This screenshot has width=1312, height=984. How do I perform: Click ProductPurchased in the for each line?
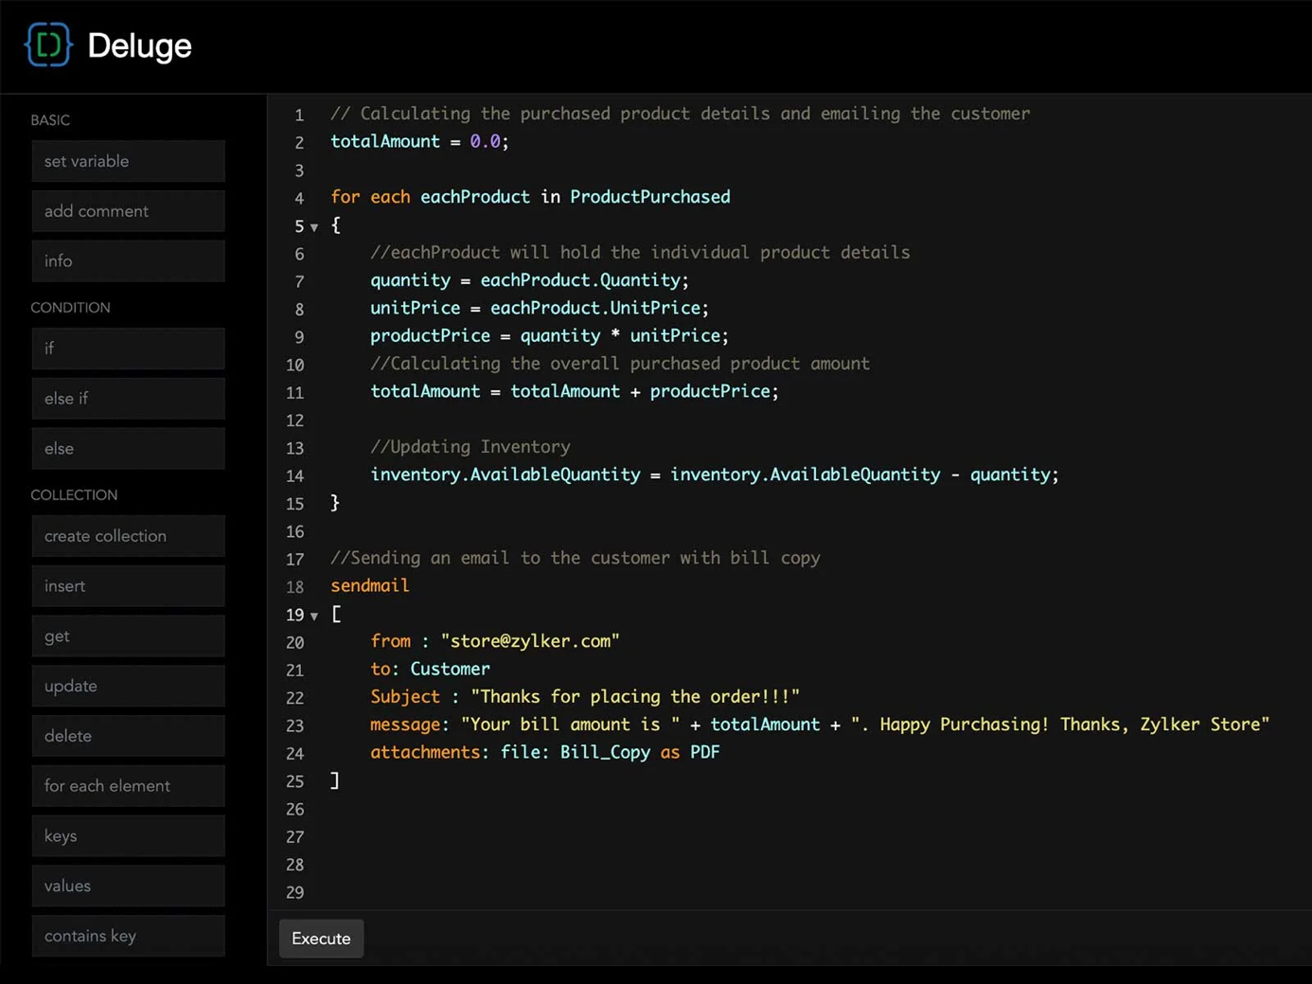649,197
